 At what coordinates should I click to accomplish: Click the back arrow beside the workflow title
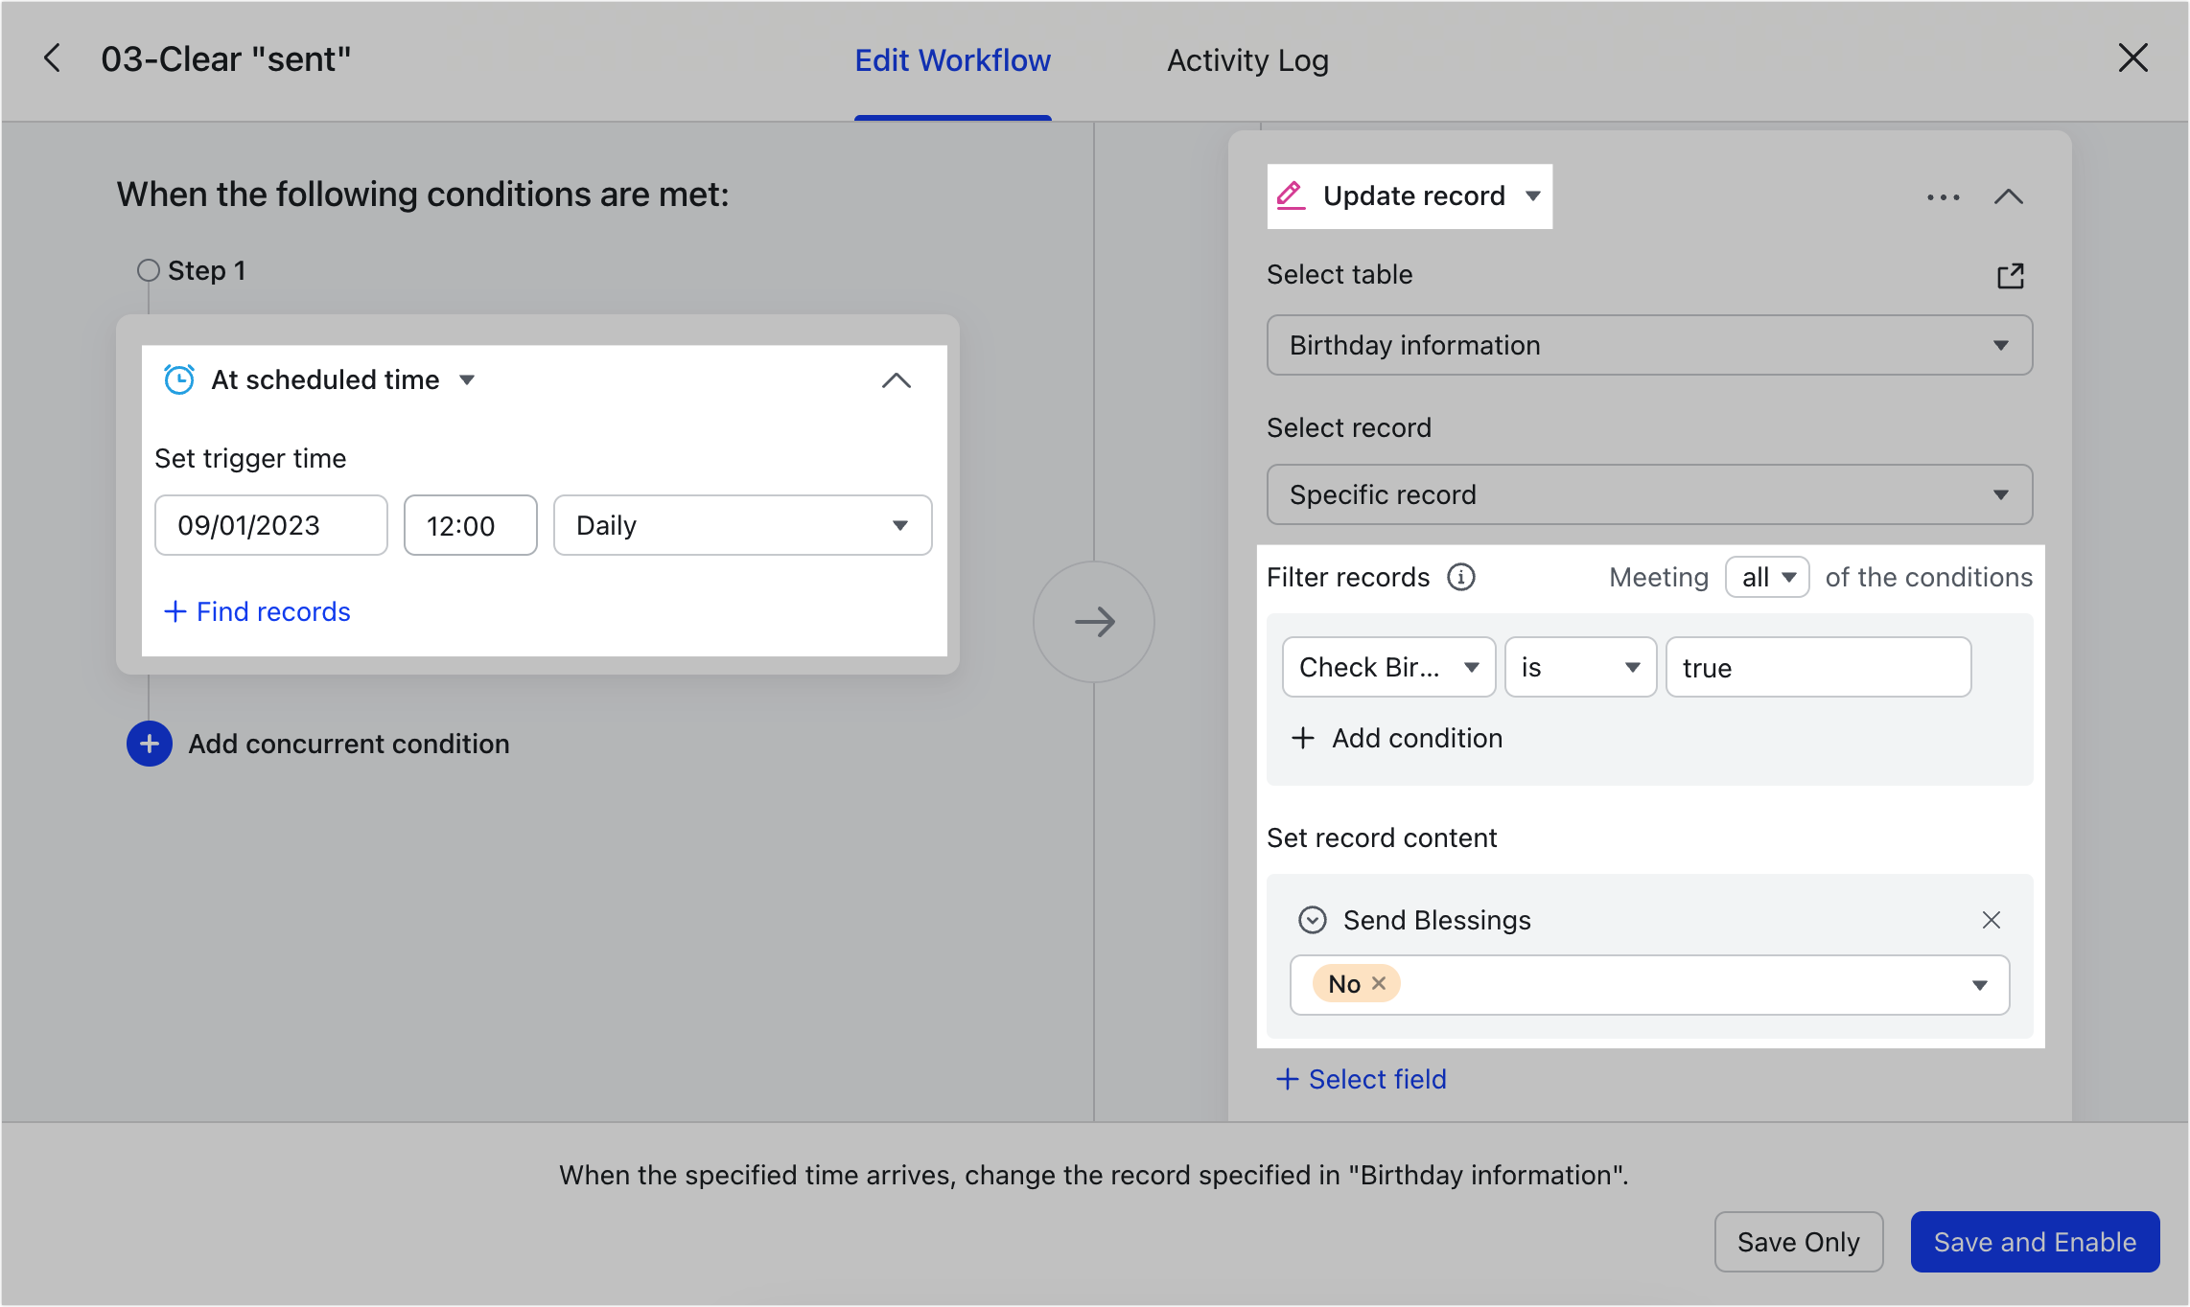point(53,58)
